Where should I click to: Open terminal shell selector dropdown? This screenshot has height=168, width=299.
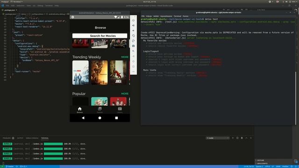[218, 138]
